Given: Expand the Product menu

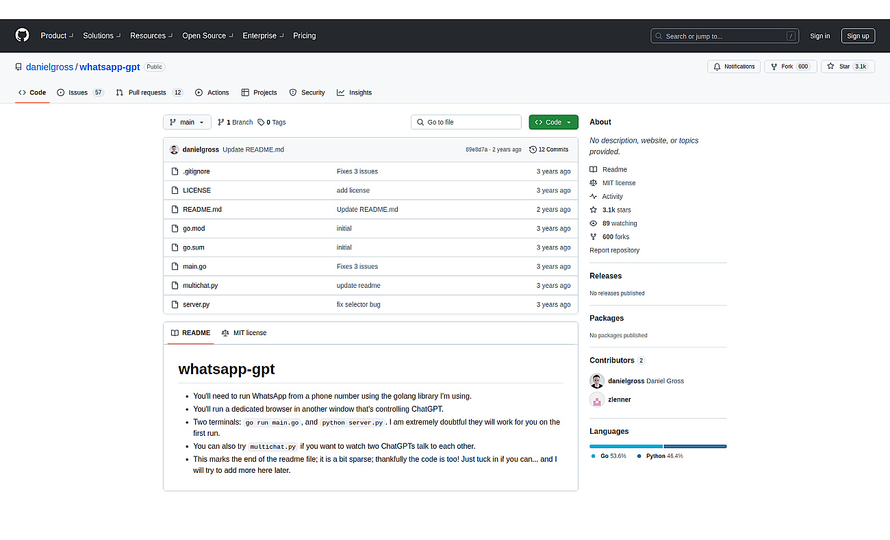Looking at the screenshot, I should point(58,36).
